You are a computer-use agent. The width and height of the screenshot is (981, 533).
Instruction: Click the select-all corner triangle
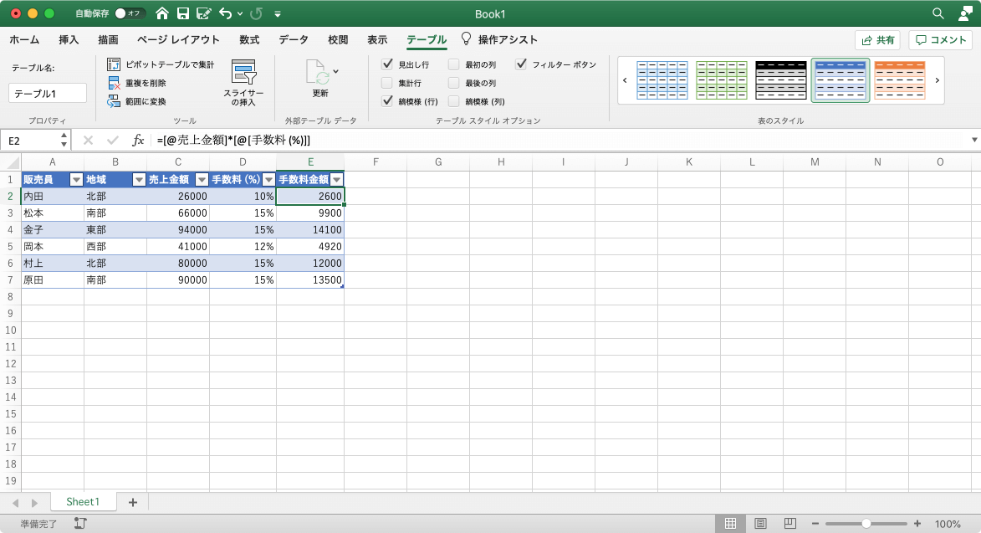12,162
